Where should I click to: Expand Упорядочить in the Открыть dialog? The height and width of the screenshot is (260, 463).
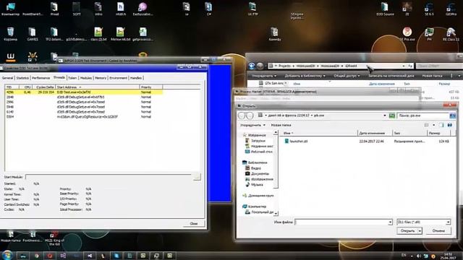coord(252,125)
